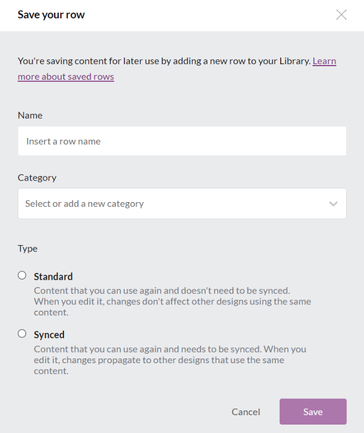Click the Name field label

30,115
